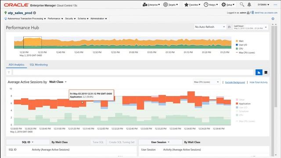The image size is (281, 158).
Task: Click the Hide Total Activity link
Action: click(x=259, y=83)
